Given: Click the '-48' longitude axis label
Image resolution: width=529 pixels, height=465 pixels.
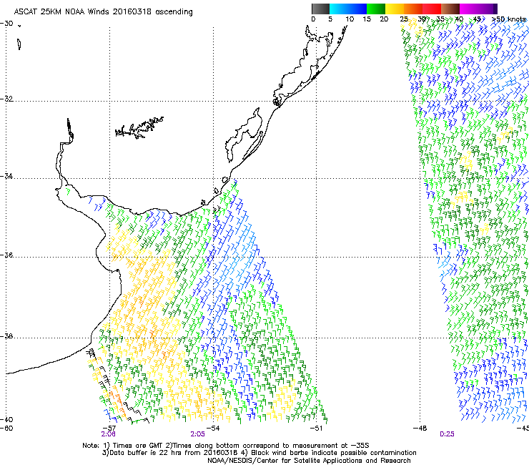Looking at the screenshot, I should (x=420, y=429).
